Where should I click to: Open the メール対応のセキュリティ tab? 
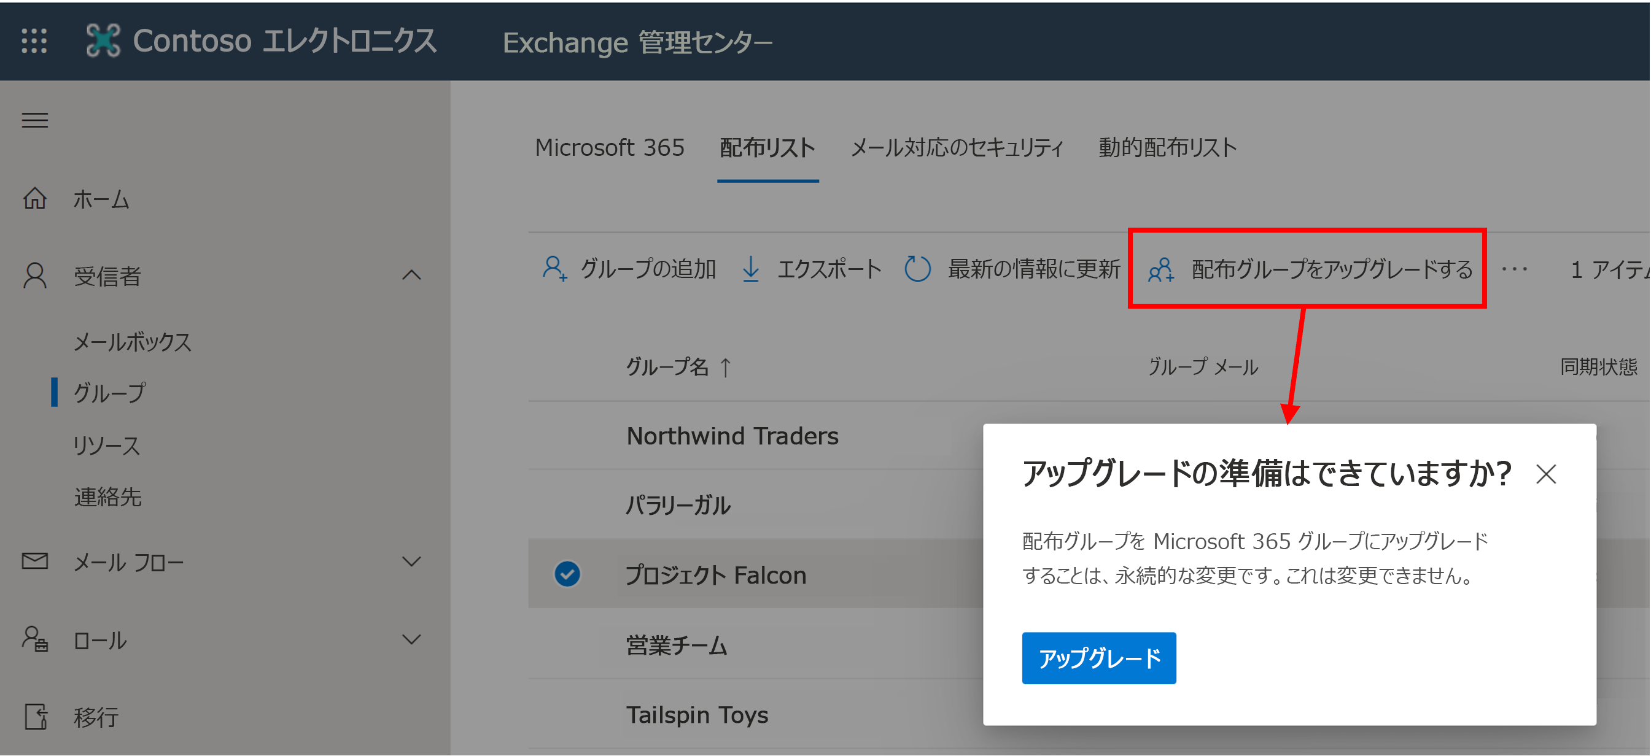[956, 148]
